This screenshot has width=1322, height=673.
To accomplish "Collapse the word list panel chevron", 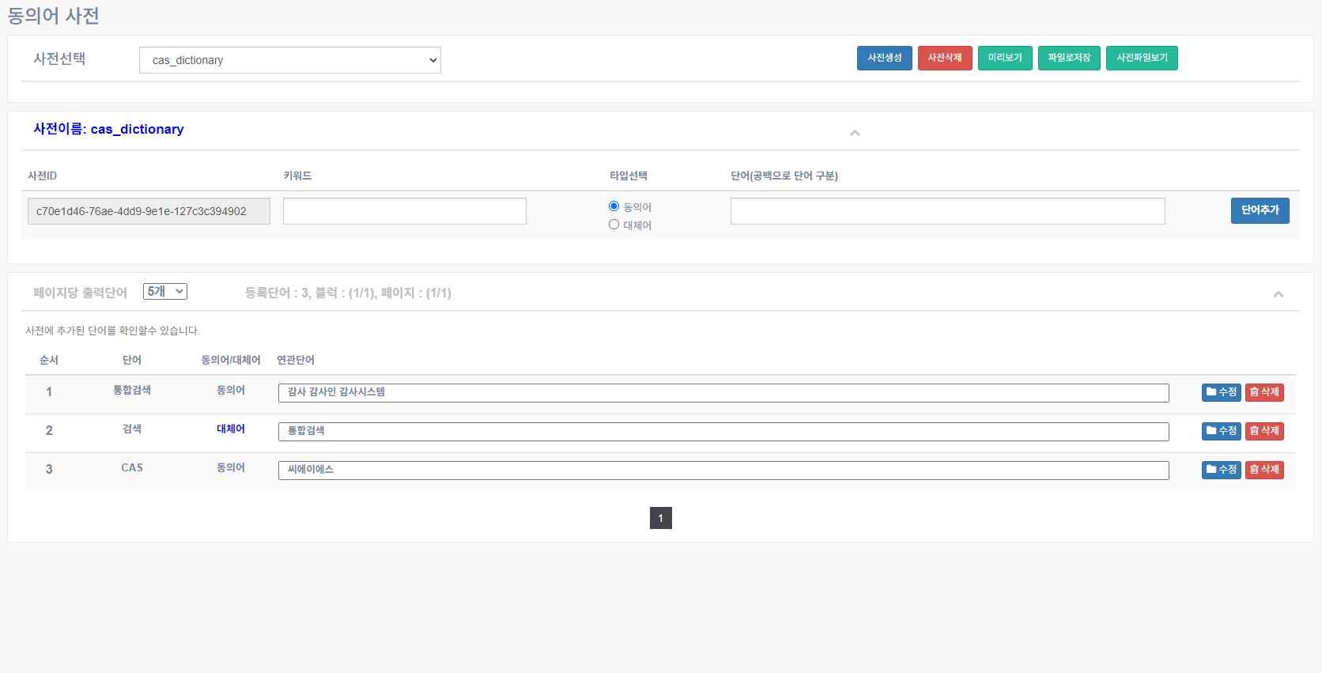I will (x=1279, y=294).
